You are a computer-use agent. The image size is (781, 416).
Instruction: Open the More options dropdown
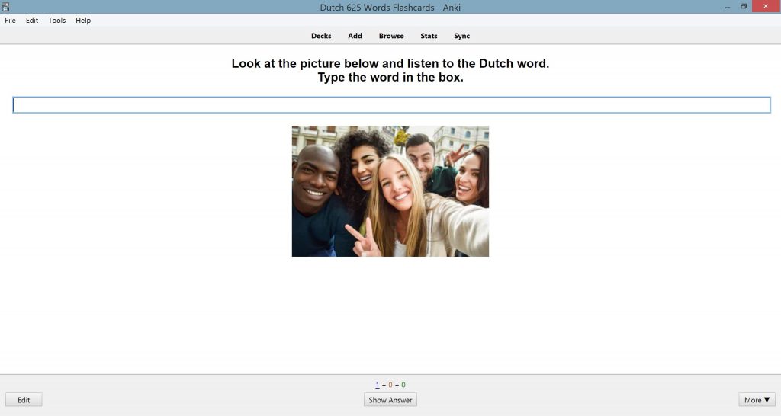coord(757,400)
